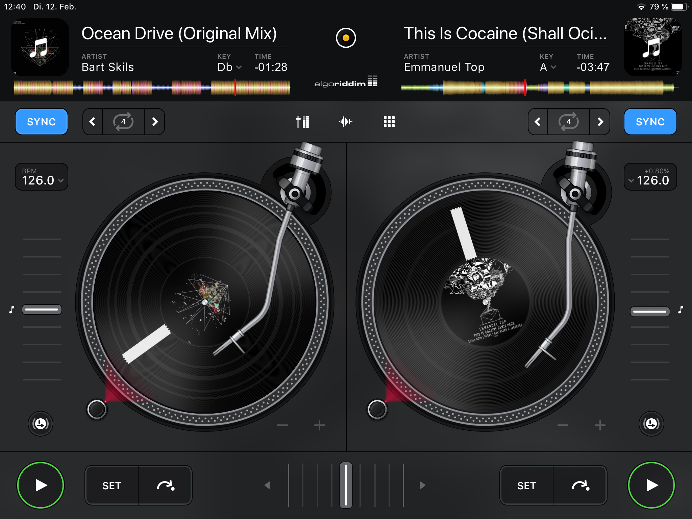The image size is (692, 519).
Task: Open the mixer EQ panel icon
Action: pos(302,122)
